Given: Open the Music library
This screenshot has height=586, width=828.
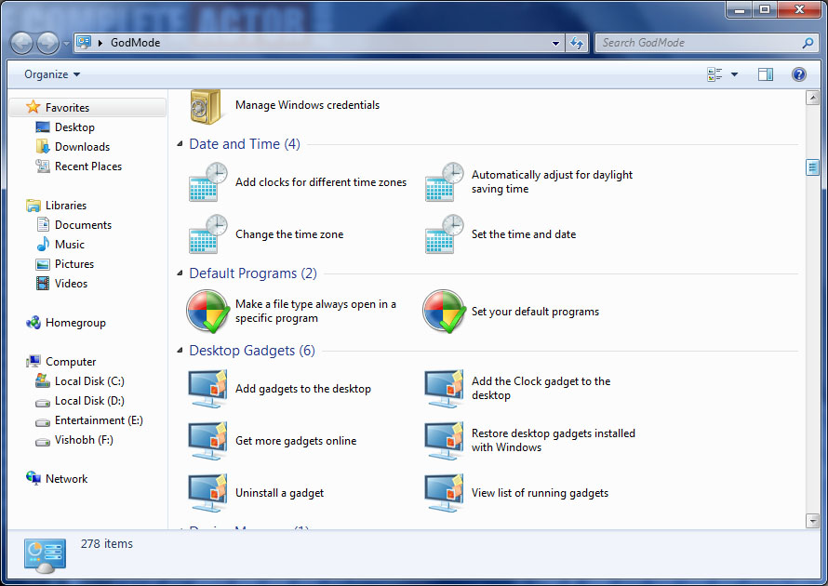Looking at the screenshot, I should [x=69, y=245].
